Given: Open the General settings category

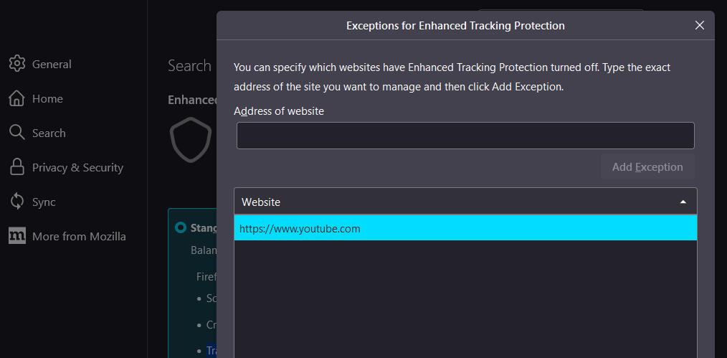Looking at the screenshot, I should coord(52,64).
